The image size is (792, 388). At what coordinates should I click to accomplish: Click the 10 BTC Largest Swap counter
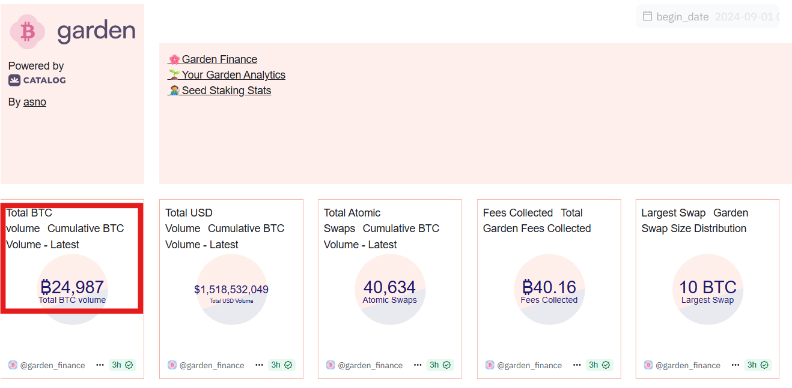point(708,290)
